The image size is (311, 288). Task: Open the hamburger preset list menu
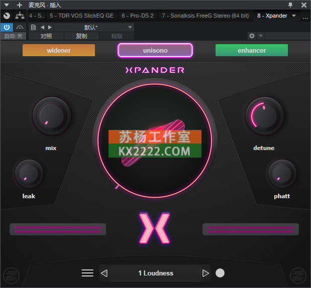tap(87, 273)
